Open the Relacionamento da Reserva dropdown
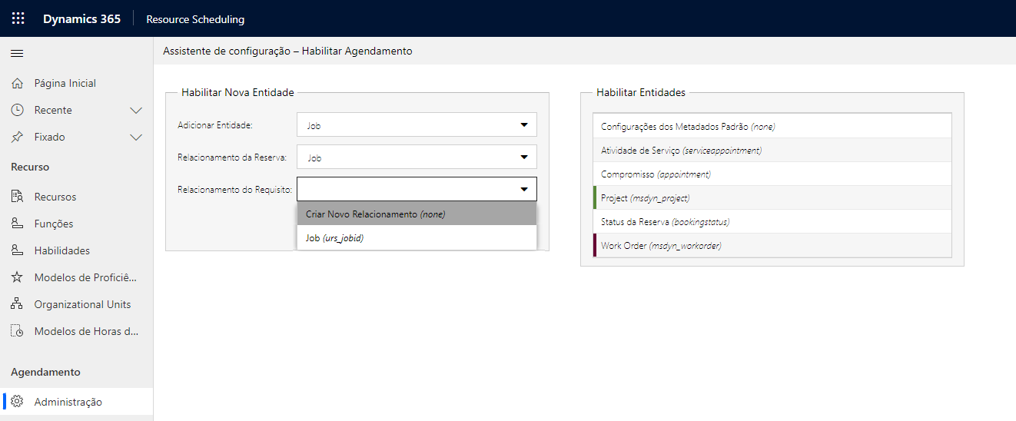Viewport: 1016px width, 421px height. [417, 157]
